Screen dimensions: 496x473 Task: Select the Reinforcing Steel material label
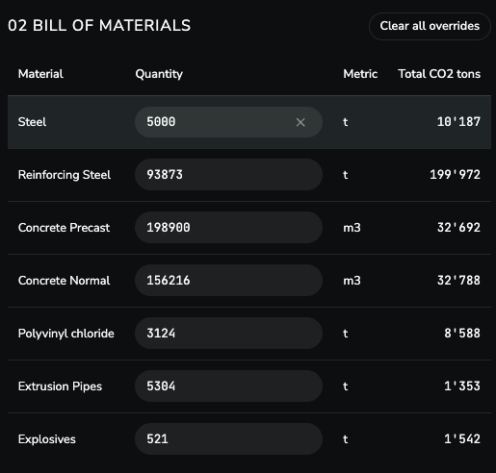pos(65,175)
